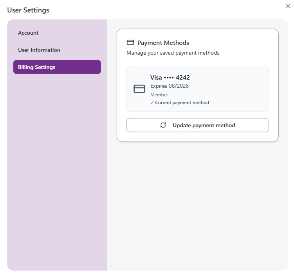The height and width of the screenshot is (277, 294).
Task: Open the Account settings tab
Action: pos(28,33)
